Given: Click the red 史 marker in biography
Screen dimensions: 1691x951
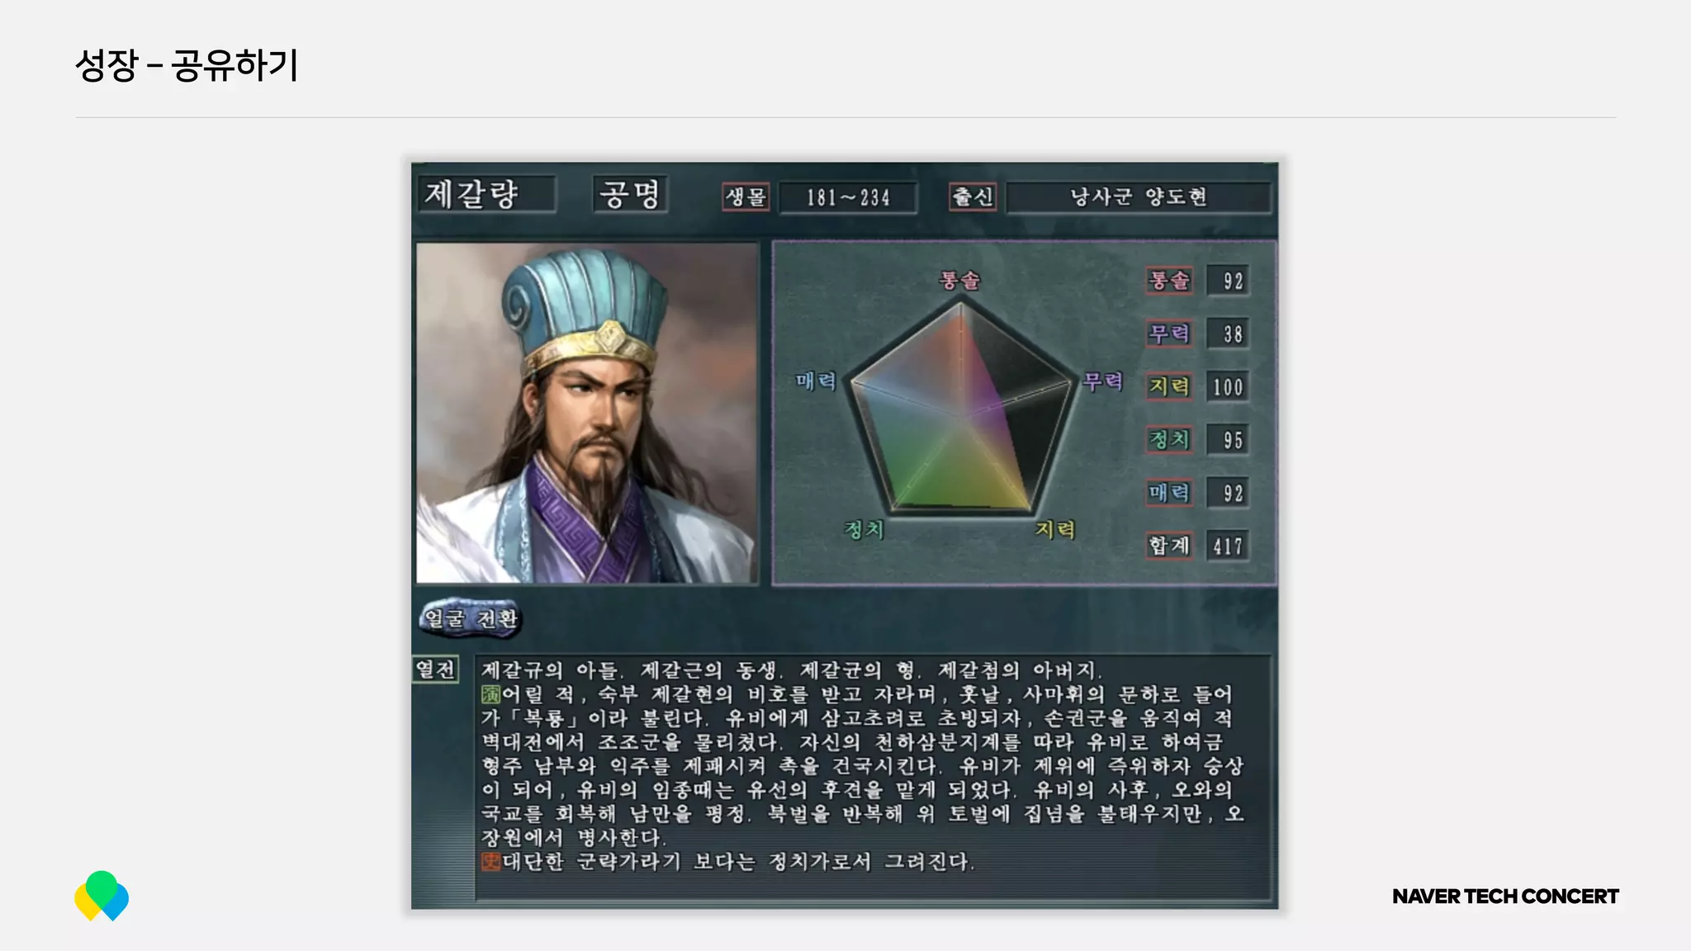Looking at the screenshot, I should 490,862.
